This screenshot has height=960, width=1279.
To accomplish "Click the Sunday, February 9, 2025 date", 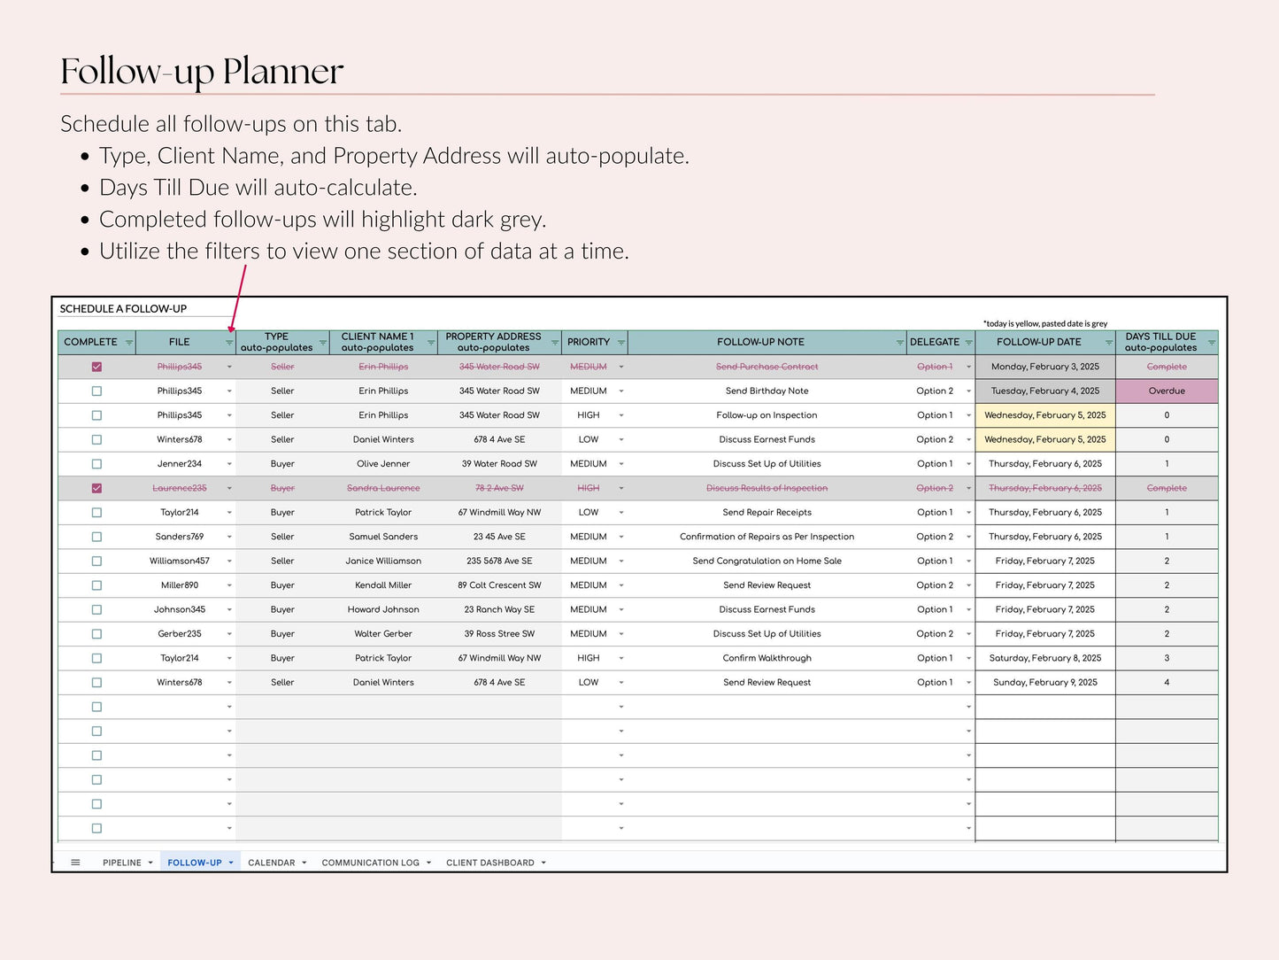I will click(1045, 683).
